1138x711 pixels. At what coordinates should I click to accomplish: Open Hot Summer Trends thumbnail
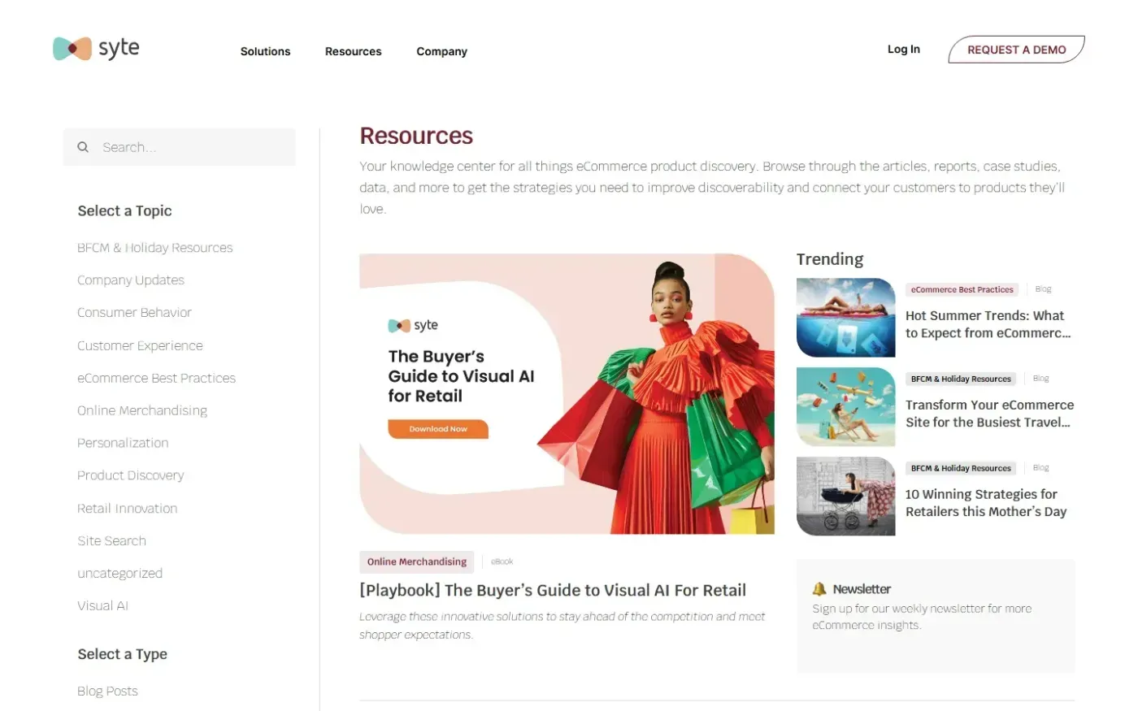point(845,318)
